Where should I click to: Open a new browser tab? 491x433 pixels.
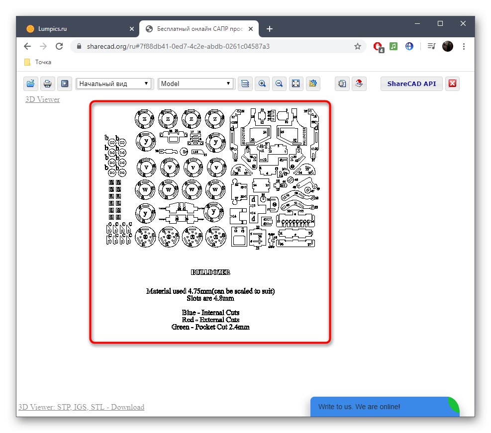(x=270, y=29)
